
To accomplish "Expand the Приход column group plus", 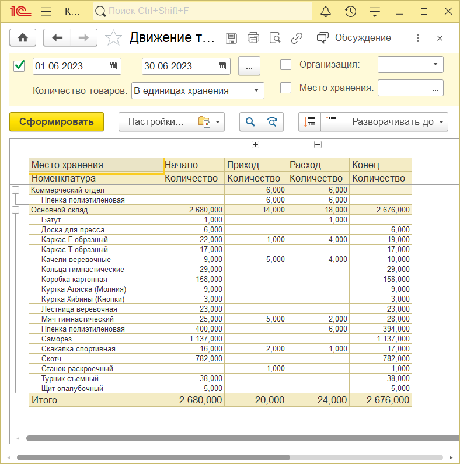I will click(x=255, y=144).
